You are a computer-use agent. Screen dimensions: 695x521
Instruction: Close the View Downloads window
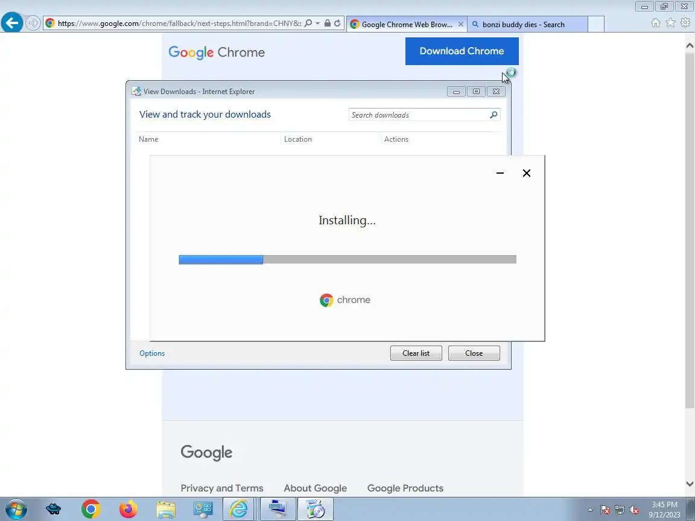(x=496, y=92)
